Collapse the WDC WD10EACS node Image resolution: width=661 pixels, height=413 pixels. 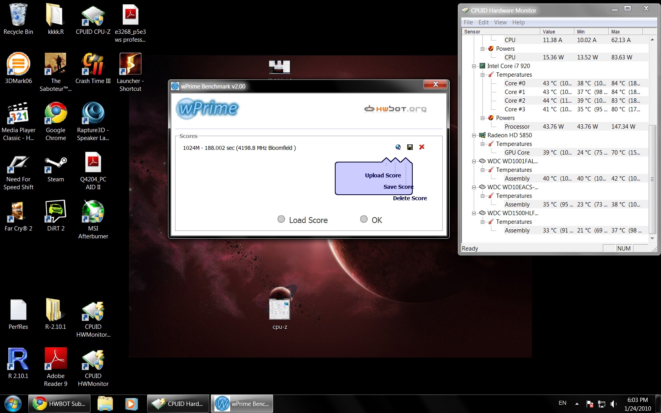[474, 187]
